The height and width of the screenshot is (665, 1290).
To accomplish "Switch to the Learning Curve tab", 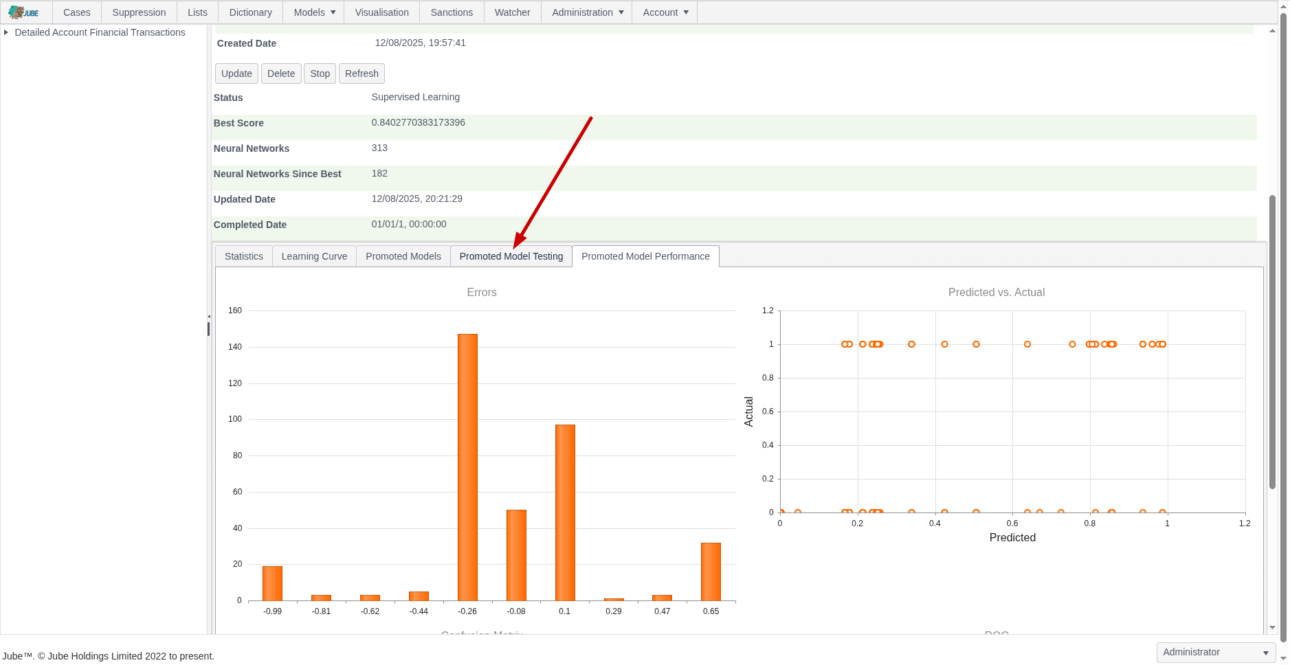I will pos(314,256).
